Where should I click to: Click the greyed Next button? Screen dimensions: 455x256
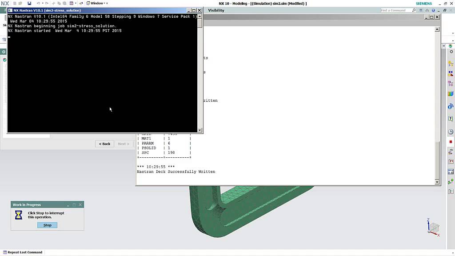tap(124, 144)
